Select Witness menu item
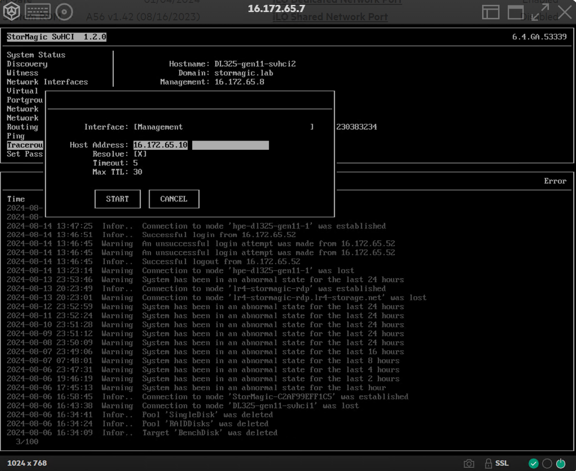This screenshot has height=471, width=576. (x=22, y=73)
